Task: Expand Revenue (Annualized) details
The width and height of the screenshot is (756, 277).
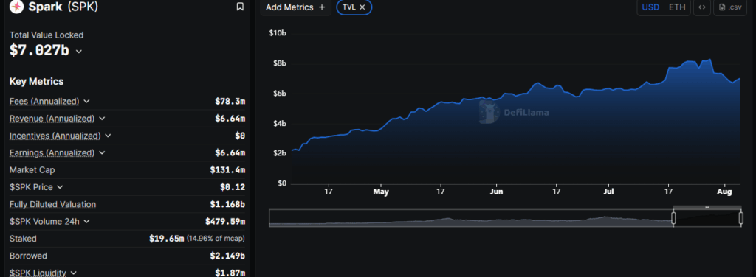Action: [x=102, y=119]
